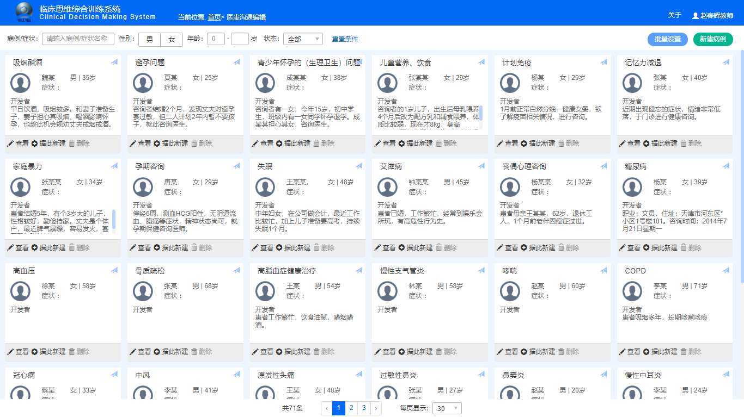Click the paper-plane icon on 计划免疫 card
This screenshot has height=417, width=744.
pyautogui.click(x=604, y=63)
